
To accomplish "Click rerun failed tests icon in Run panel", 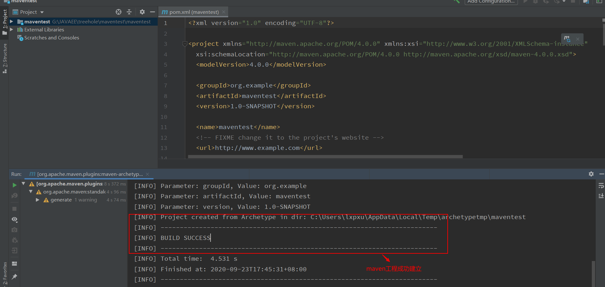I will coord(14,196).
